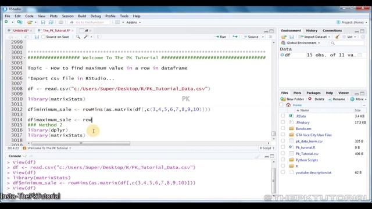Click the Load workspace icon in Environment pane
Viewport: 372px width, 209px height.
(284, 37)
